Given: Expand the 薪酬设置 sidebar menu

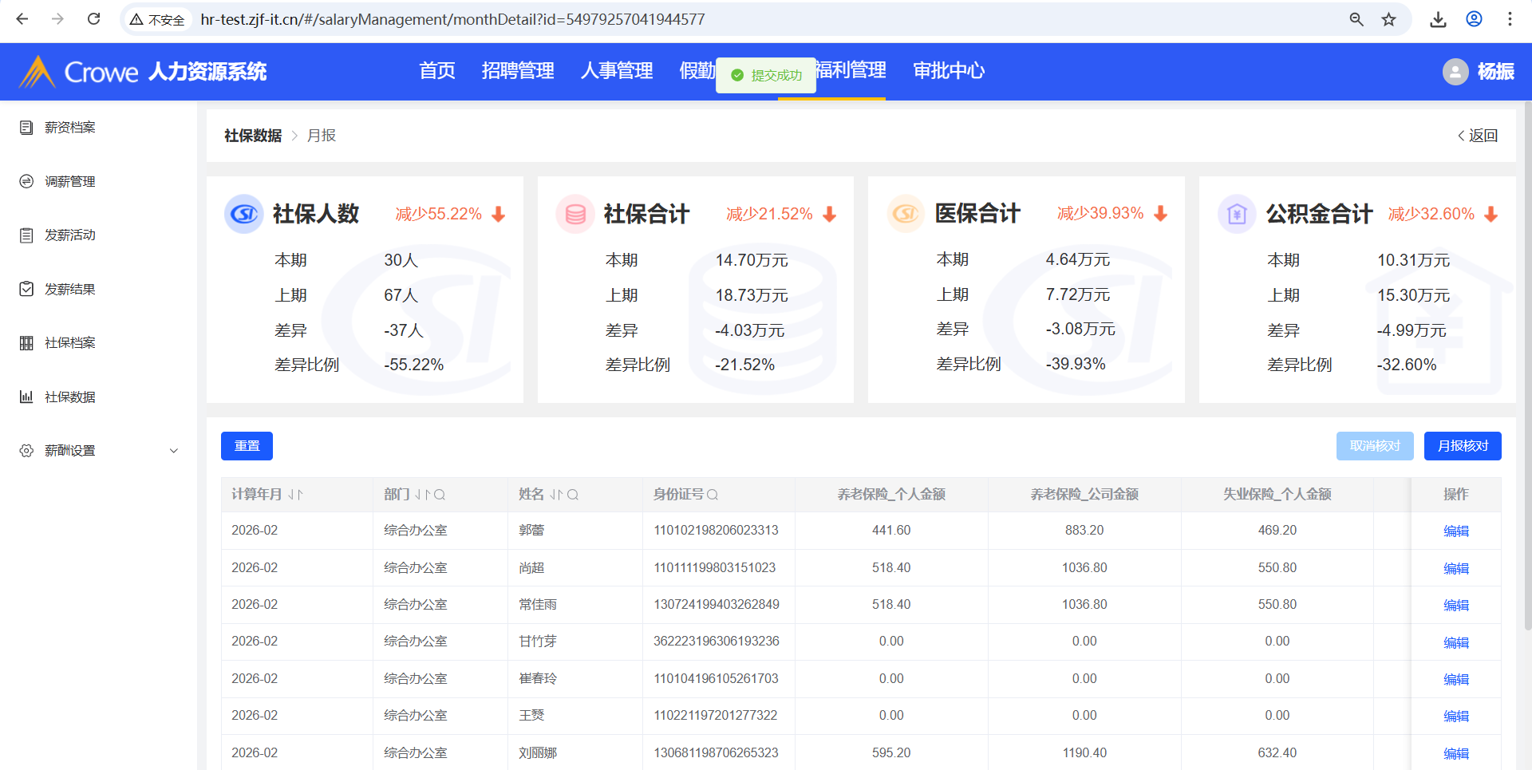Looking at the screenshot, I should [x=174, y=451].
